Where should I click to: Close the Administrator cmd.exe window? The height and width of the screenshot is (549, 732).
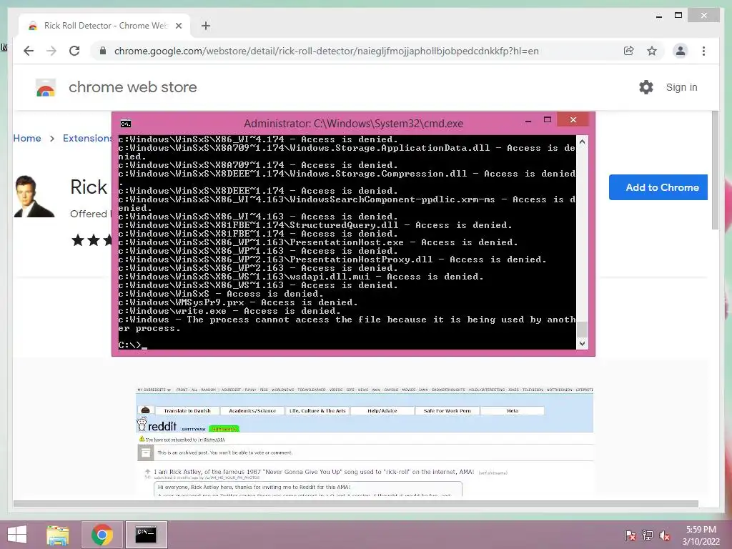pos(573,120)
